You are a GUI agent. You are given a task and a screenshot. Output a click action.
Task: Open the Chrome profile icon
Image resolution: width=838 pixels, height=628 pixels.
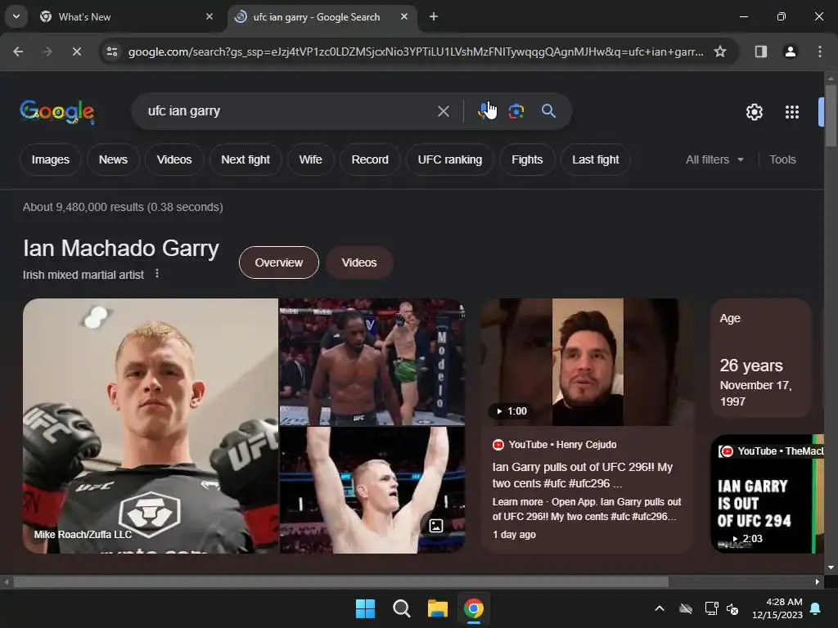[x=790, y=52]
